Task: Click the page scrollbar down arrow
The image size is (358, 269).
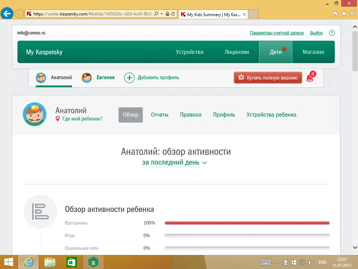Action: [x=355, y=247]
